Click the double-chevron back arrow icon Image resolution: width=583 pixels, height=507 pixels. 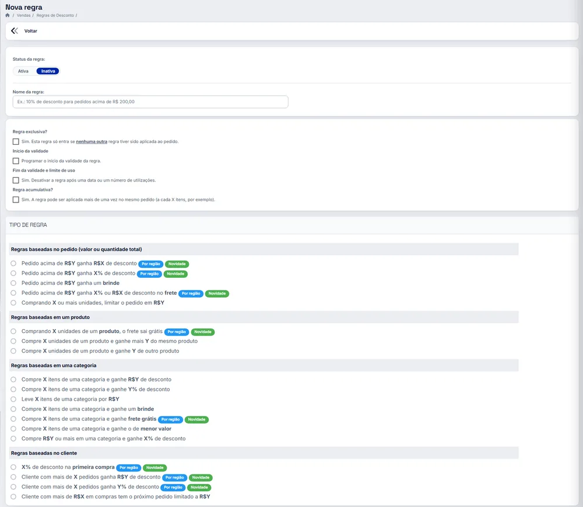pos(15,31)
